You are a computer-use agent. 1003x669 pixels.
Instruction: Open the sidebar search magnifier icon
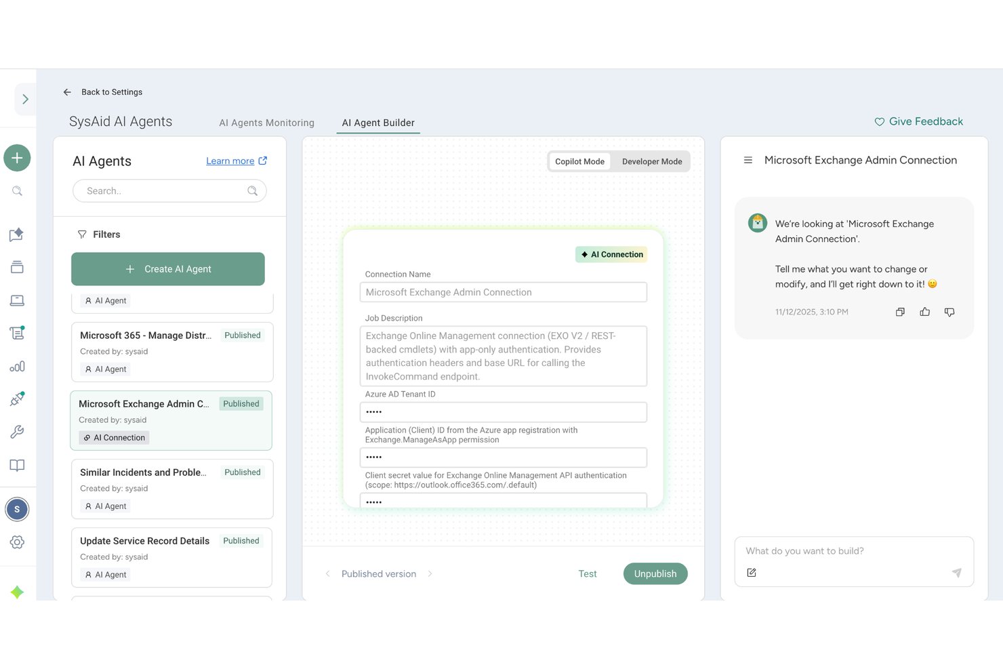[x=17, y=191]
